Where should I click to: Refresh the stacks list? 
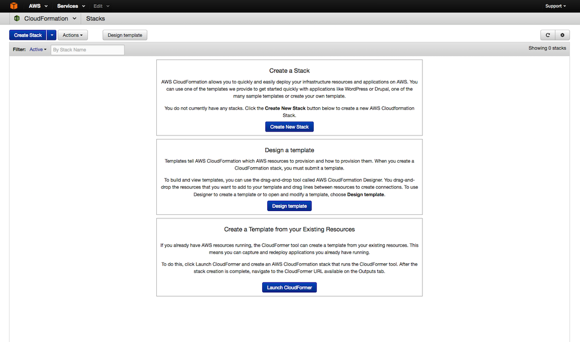click(x=548, y=35)
